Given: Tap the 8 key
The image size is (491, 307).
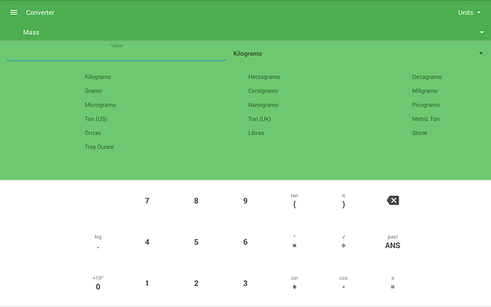Looking at the screenshot, I should [x=196, y=201].
